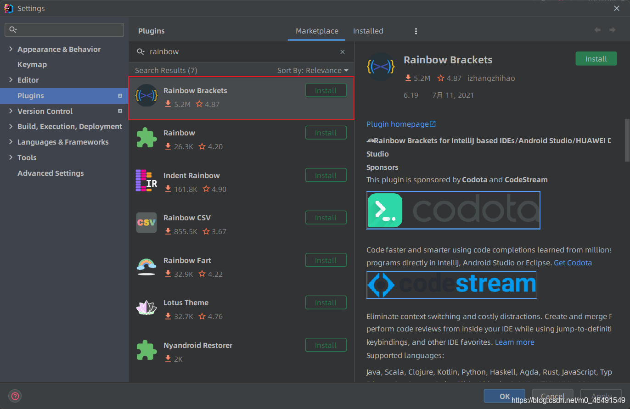Click the details pane vertical scrollbar

point(627,140)
